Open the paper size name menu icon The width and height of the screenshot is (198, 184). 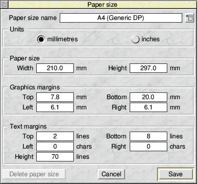pos(189,18)
